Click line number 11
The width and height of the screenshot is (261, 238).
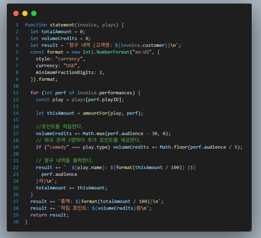click(x=16, y=93)
